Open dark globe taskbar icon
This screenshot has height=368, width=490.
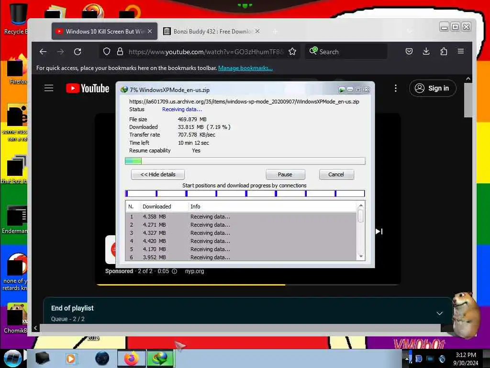[102, 358]
